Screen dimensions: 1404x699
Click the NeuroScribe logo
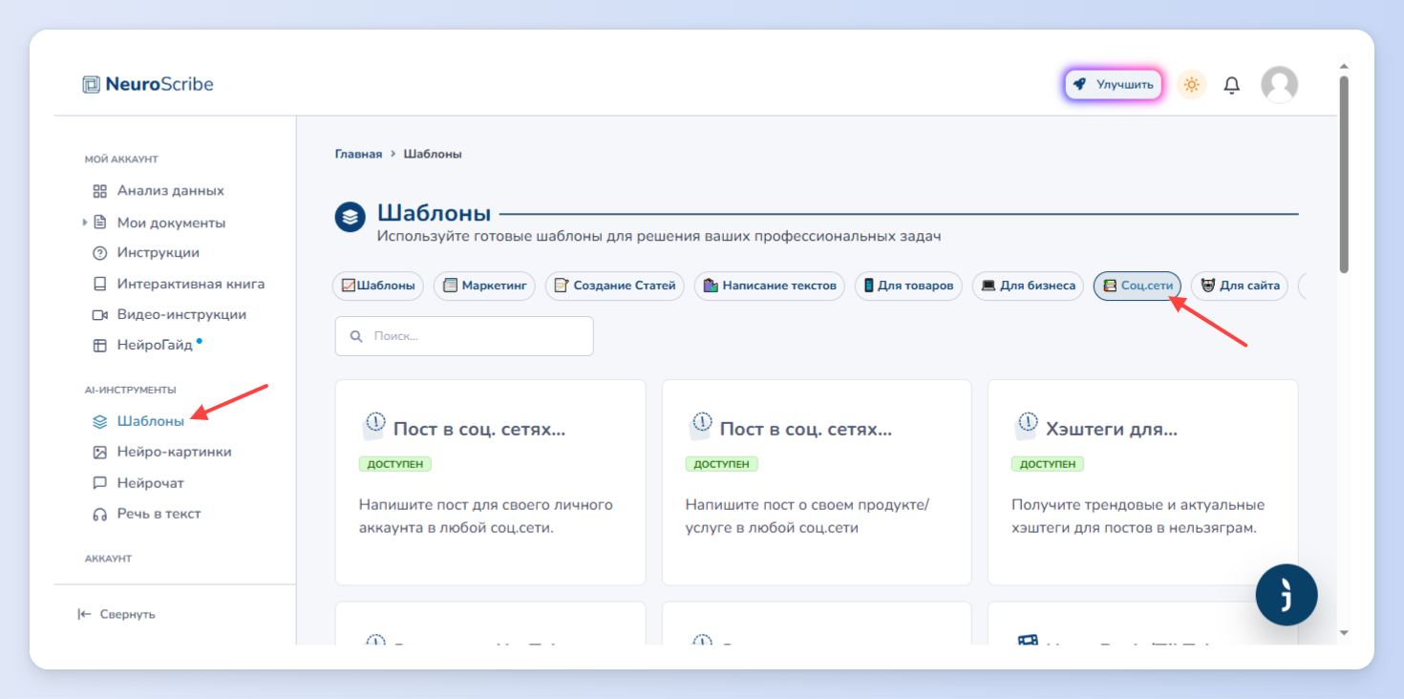click(x=148, y=84)
